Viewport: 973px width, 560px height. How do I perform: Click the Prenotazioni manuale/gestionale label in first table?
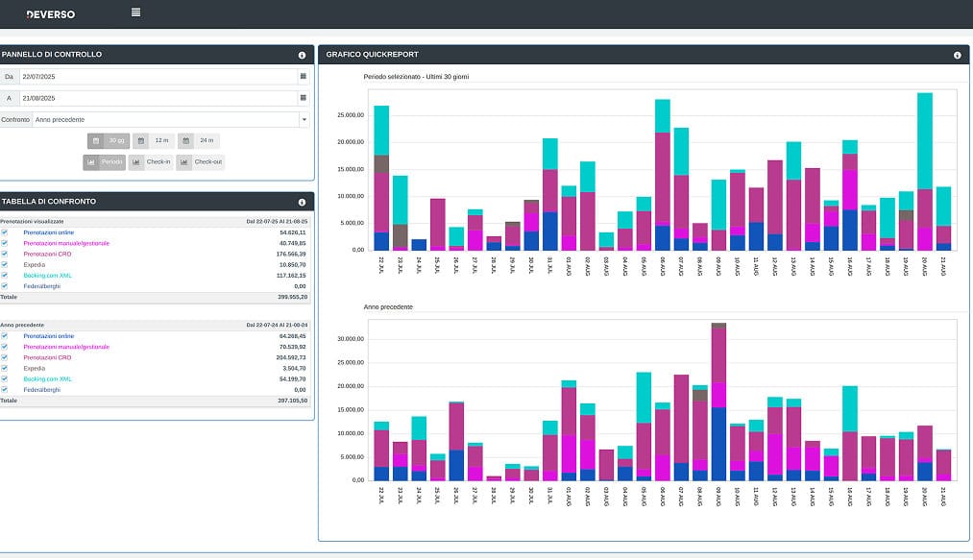[x=66, y=243]
